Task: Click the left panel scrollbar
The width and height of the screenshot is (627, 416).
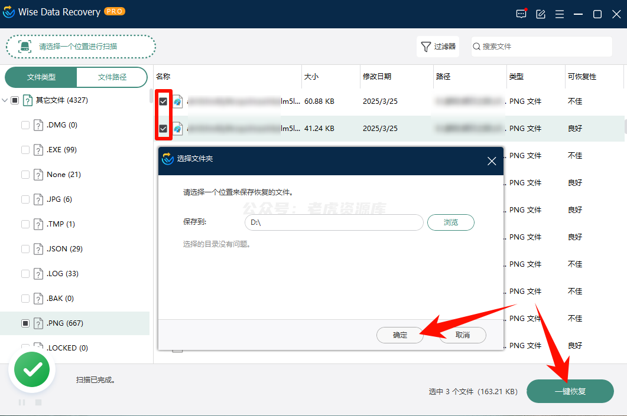Action: [151, 96]
